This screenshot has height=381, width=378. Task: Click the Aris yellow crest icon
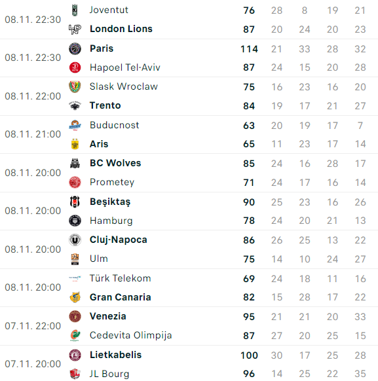point(75,144)
